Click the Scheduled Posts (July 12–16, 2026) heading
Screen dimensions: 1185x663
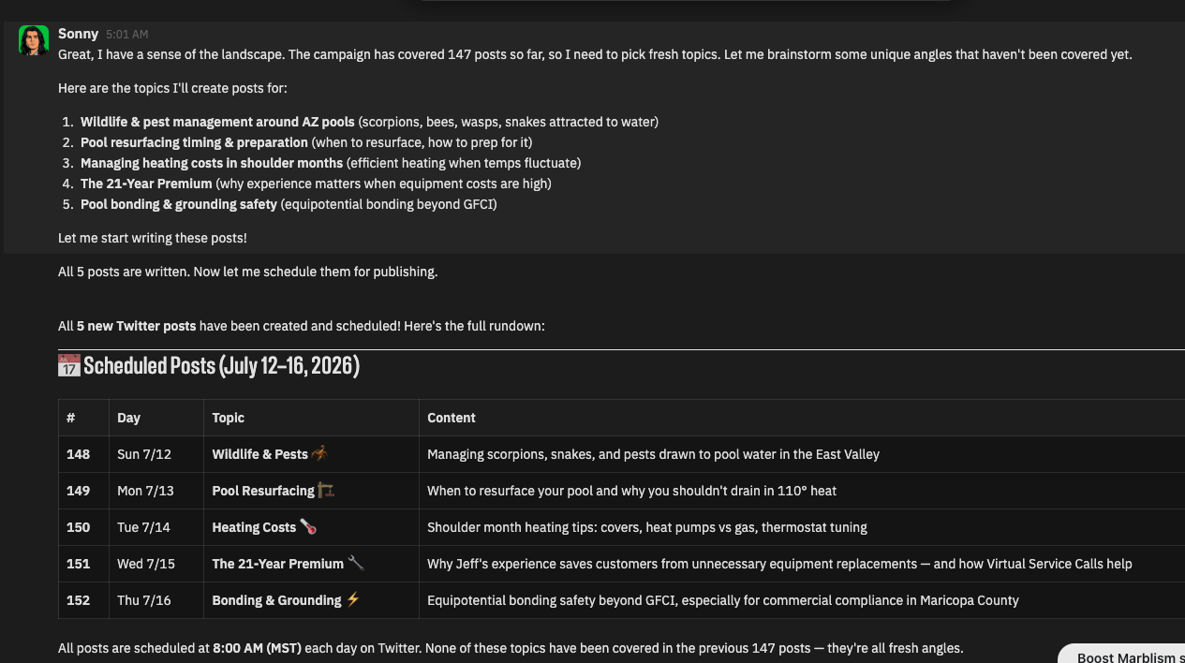click(209, 365)
